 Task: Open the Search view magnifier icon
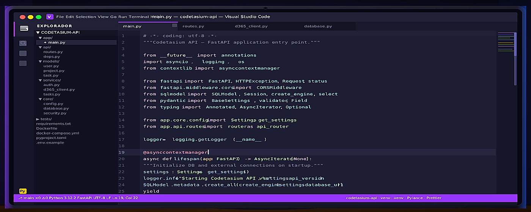pyautogui.click(x=23, y=43)
